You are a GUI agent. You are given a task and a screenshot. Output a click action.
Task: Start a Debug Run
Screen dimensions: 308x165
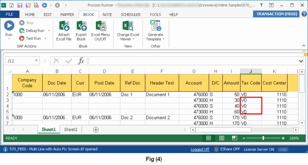[x=32, y=30]
